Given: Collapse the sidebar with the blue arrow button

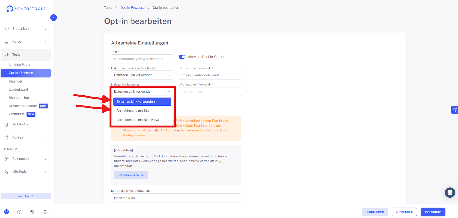Looking at the screenshot, I should [x=54, y=18].
